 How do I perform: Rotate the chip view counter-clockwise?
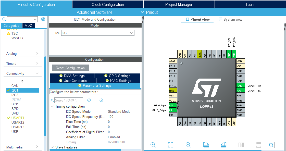click(x=223, y=145)
